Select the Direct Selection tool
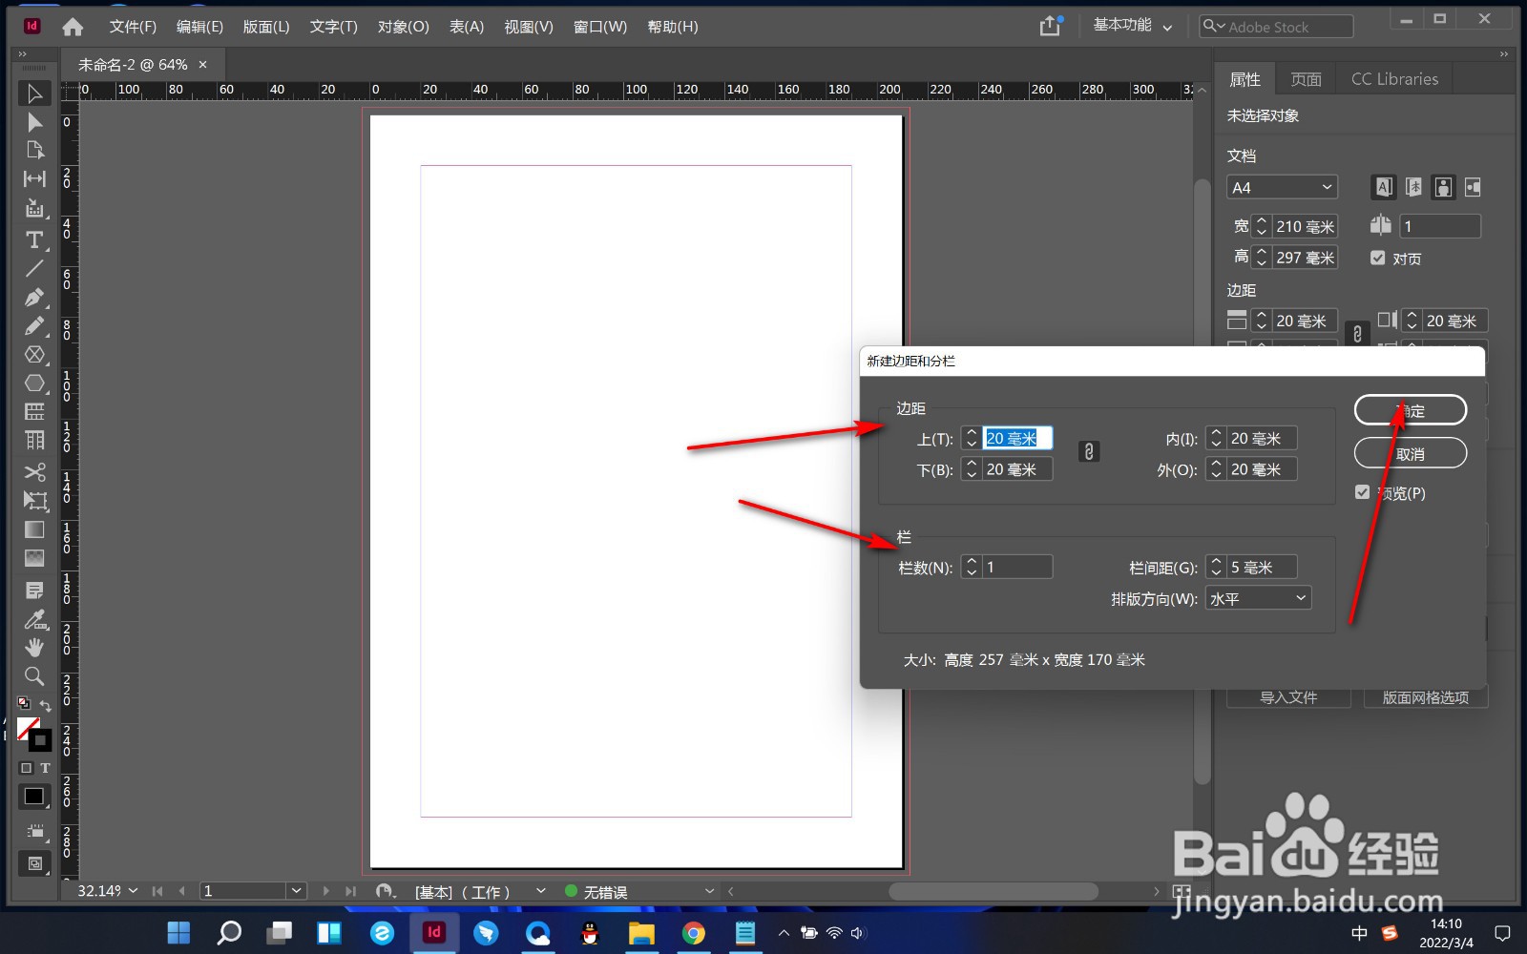The image size is (1527, 954). [x=34, y=122]
